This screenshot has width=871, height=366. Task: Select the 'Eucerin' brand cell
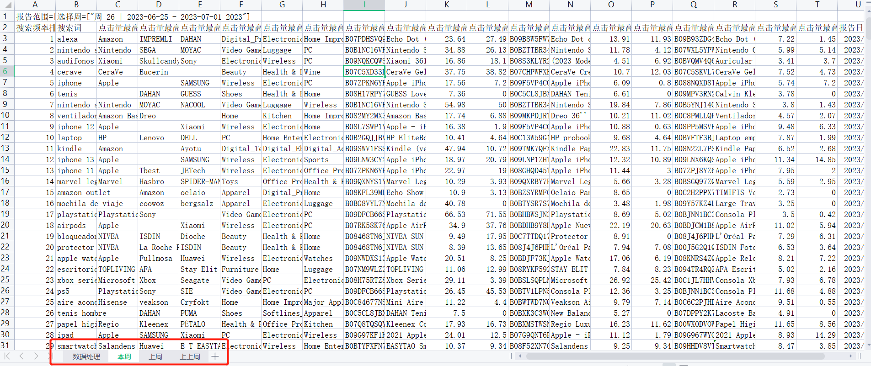tap(159, 72)
